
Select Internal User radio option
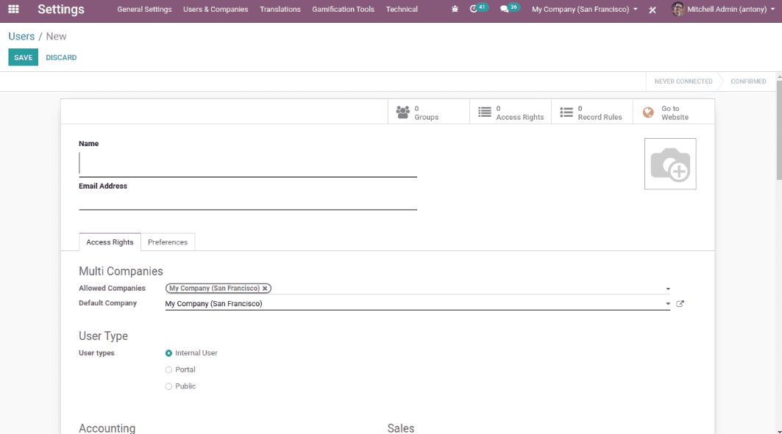pos(168,353)
